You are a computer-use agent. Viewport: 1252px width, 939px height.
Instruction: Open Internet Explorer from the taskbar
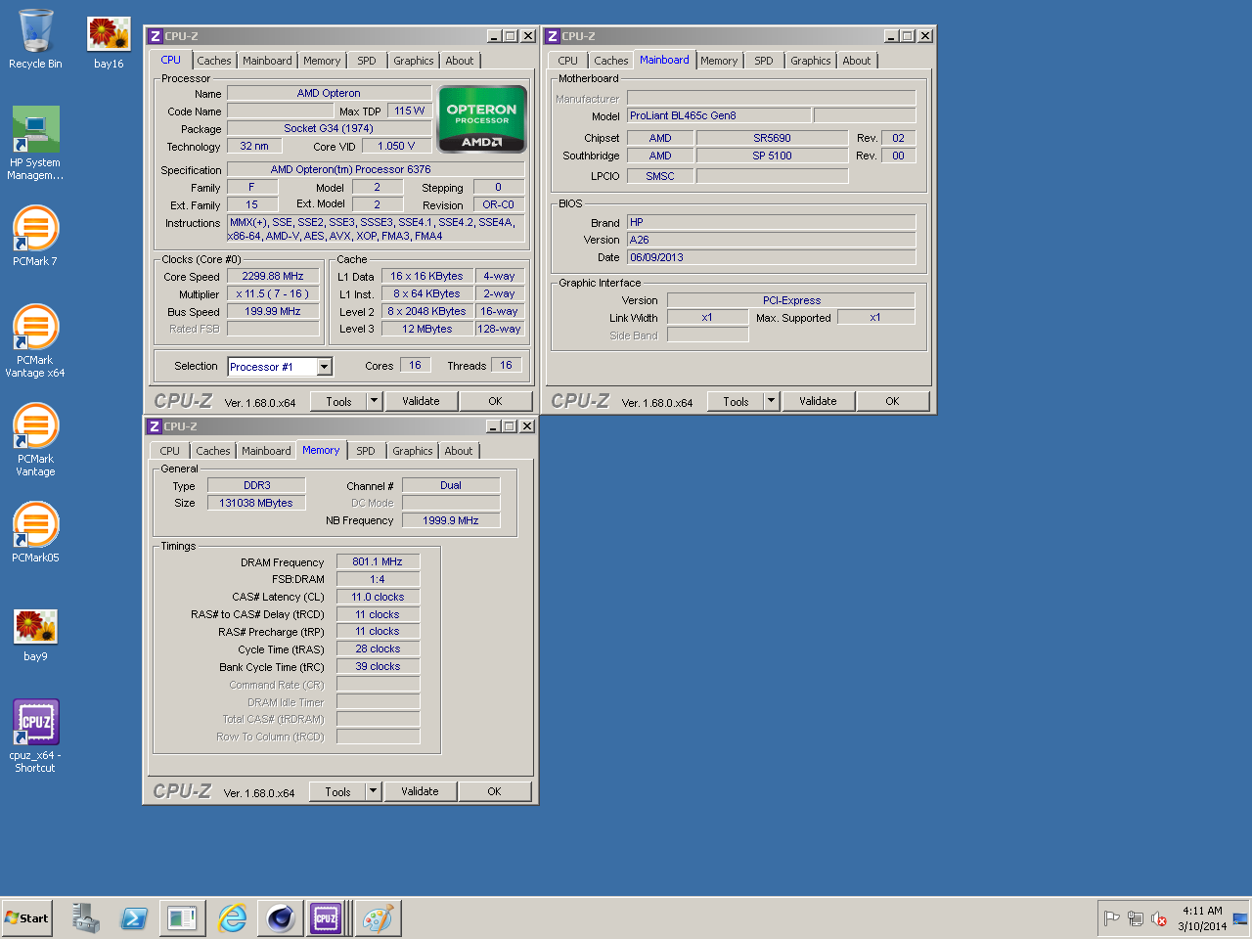click(232, 918)
